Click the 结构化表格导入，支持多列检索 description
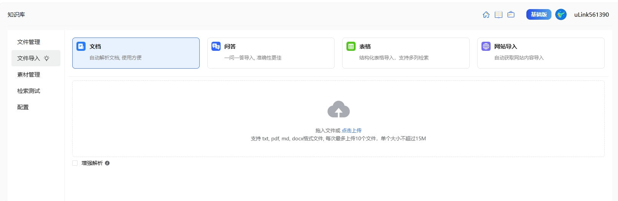Viewport: 618px width, 201px height. tap(394, 58)
